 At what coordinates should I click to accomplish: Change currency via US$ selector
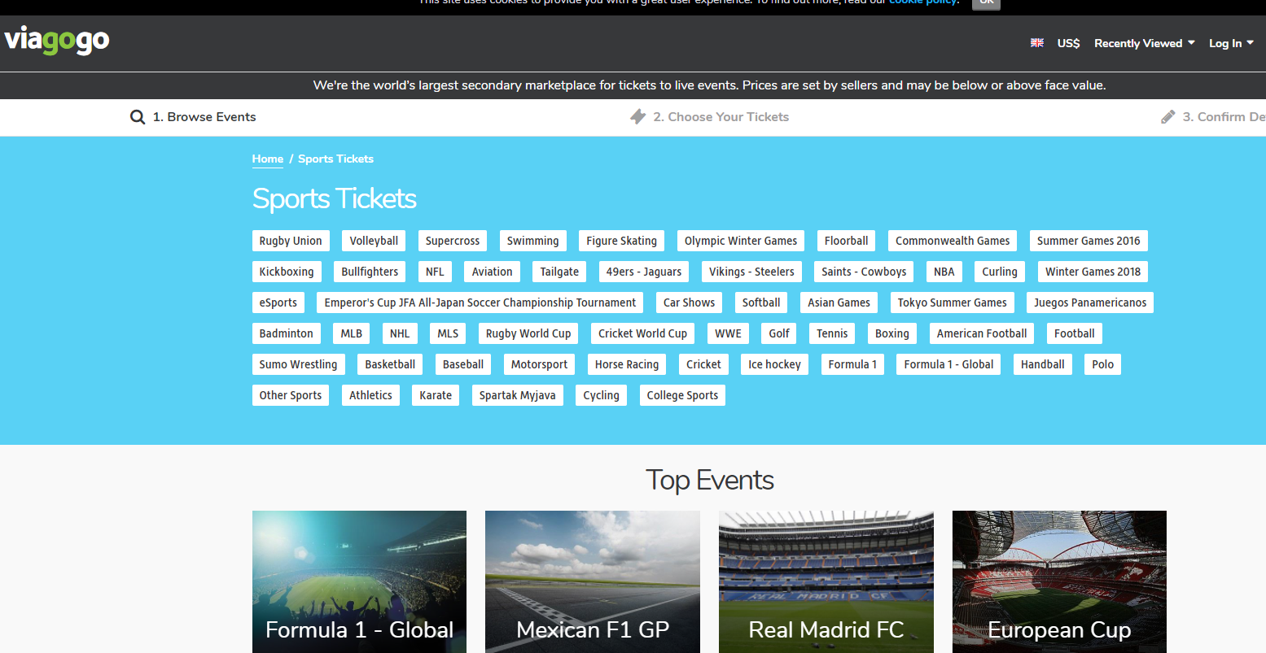1068,43
